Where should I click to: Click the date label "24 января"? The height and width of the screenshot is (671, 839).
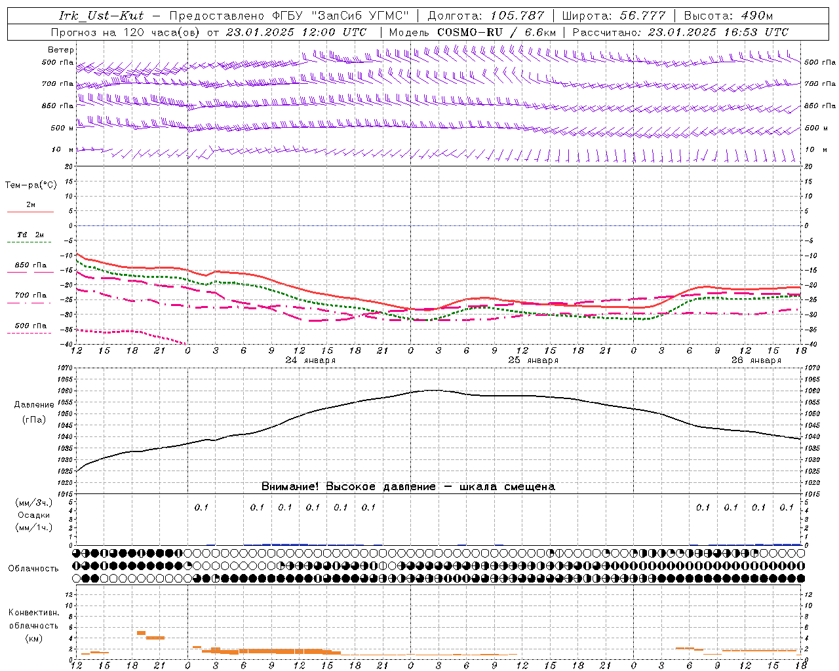(x=311, y=360)
